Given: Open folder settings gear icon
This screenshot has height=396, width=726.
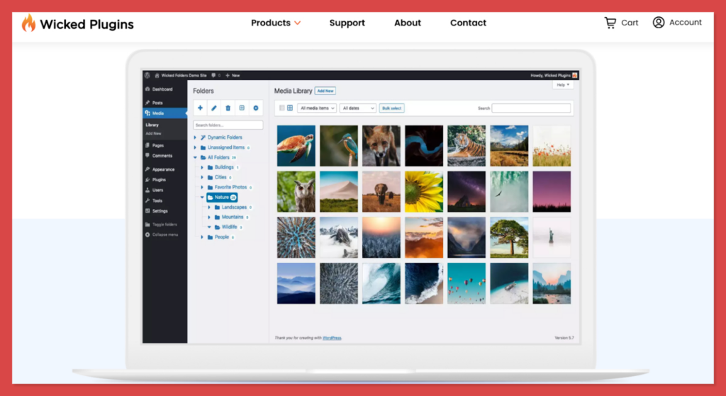Looking at the screenshot, I should click(x=255, y=108).
